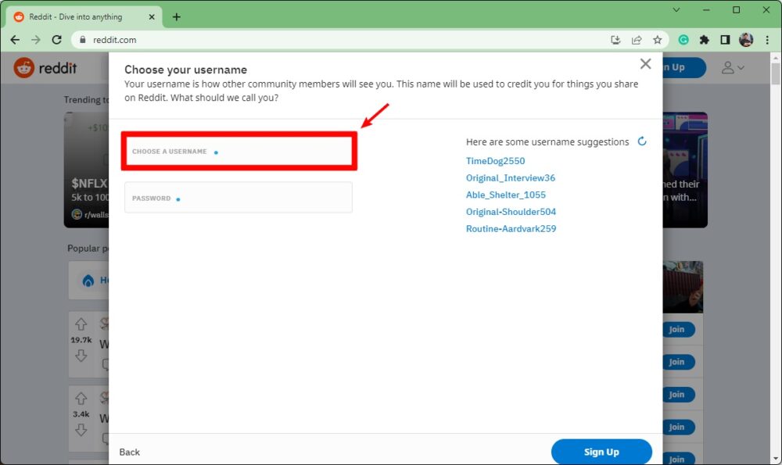The height and width of the screenshot is (465, 782).
Task: Click inside the Choose a Username field
Action: [x=239, y=151]
